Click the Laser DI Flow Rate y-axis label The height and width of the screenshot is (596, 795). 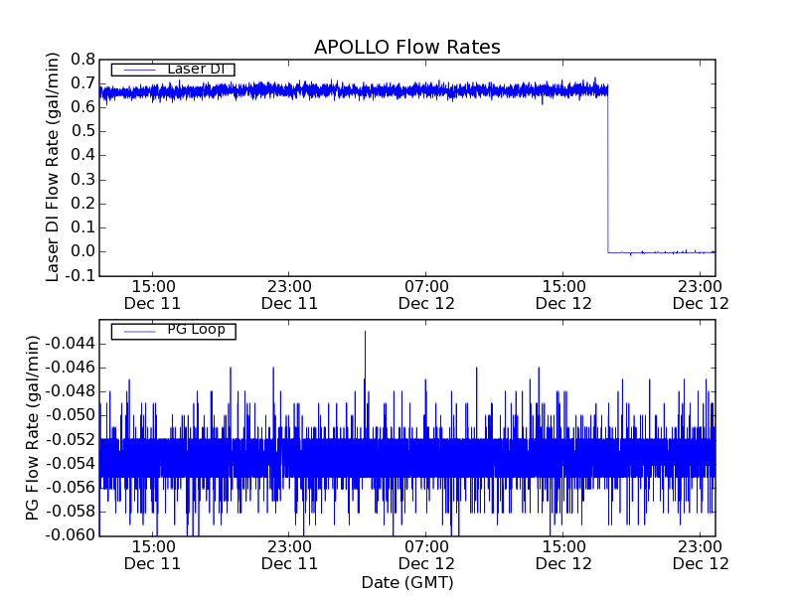(x=54, y=167)
